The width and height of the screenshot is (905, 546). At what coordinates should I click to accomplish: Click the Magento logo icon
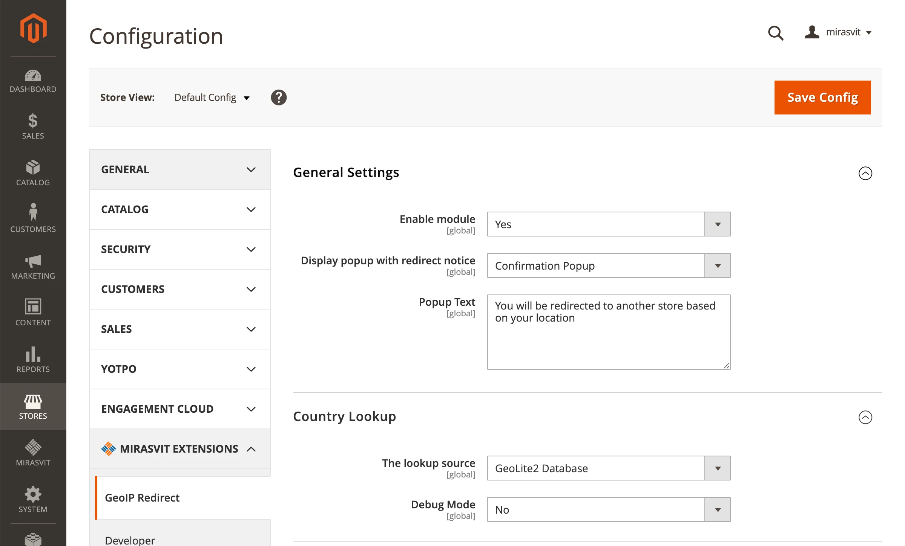[33, 28]
